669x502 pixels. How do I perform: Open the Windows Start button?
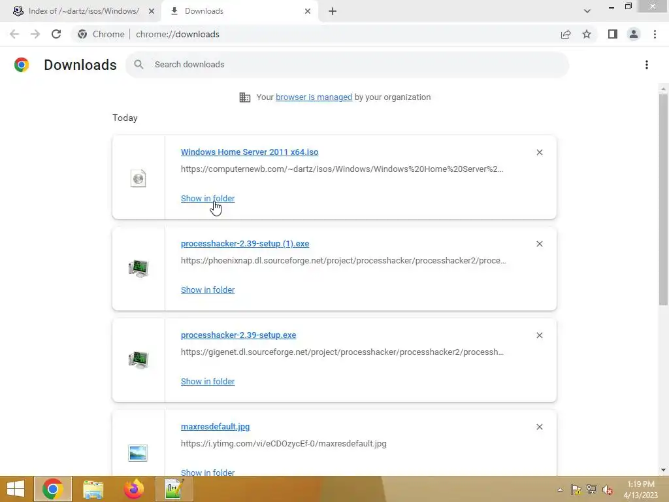coord(16,489)
